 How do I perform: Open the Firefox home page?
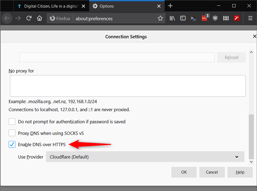[x=40, y=18]
